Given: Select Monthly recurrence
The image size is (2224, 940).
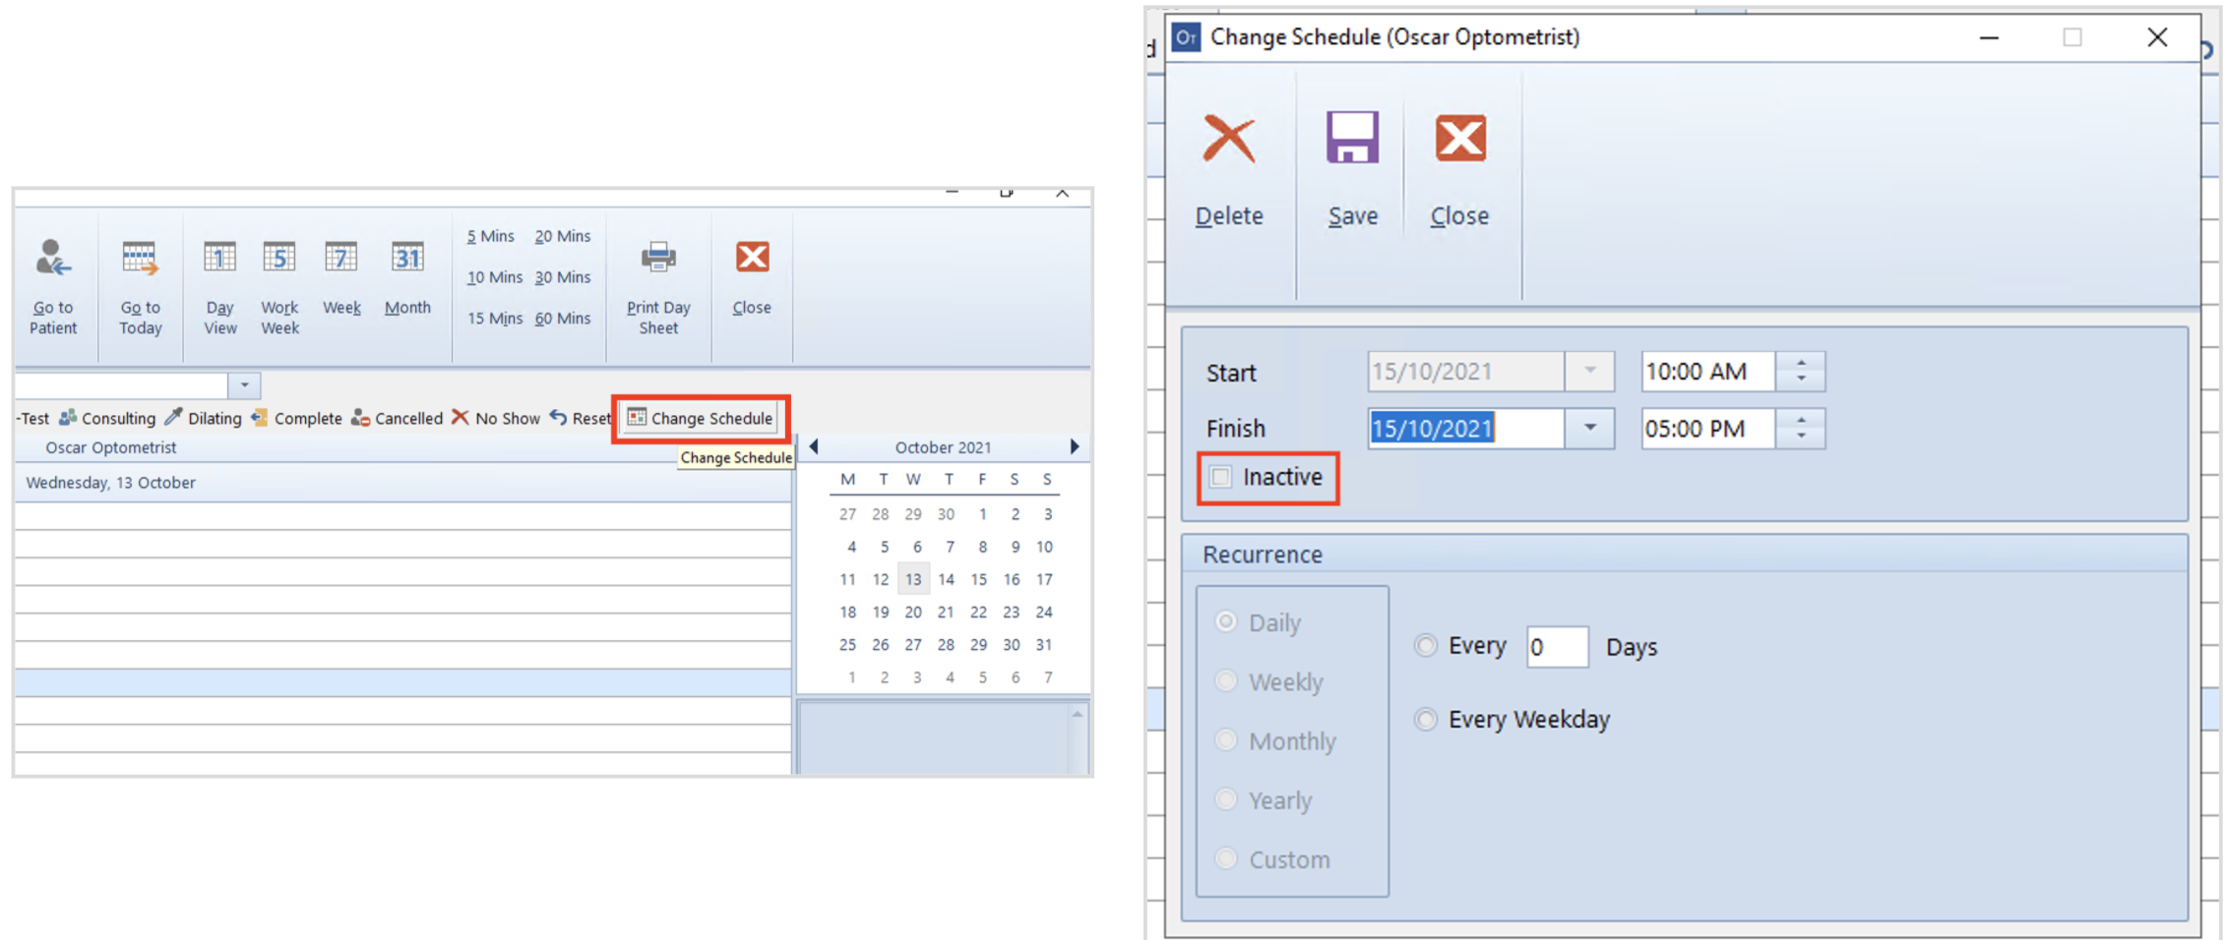Looking at the screenshot, I should [x=1226, y=739].
